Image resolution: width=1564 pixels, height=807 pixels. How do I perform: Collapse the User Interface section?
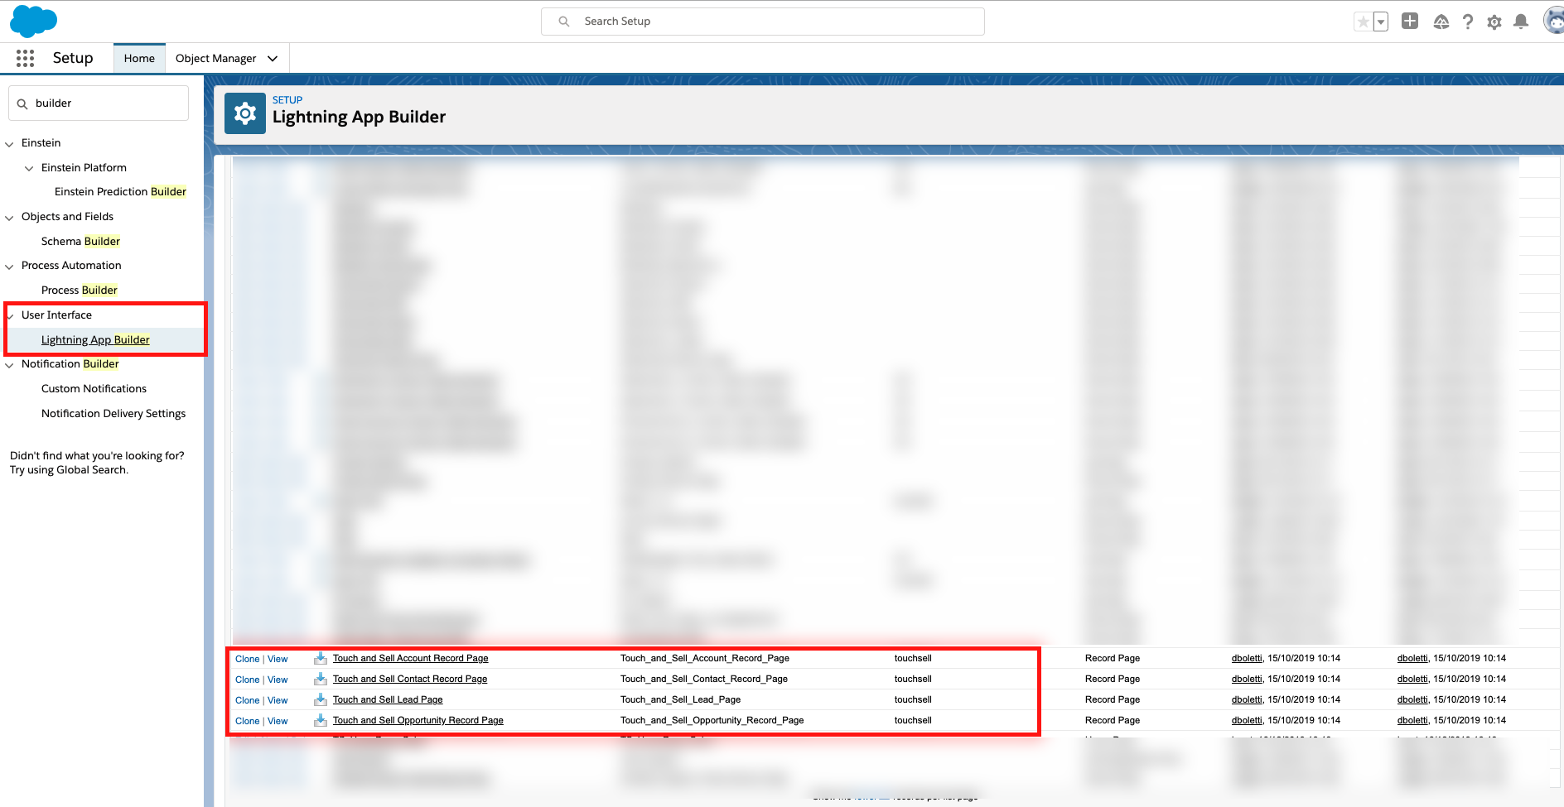coord(10,316)
